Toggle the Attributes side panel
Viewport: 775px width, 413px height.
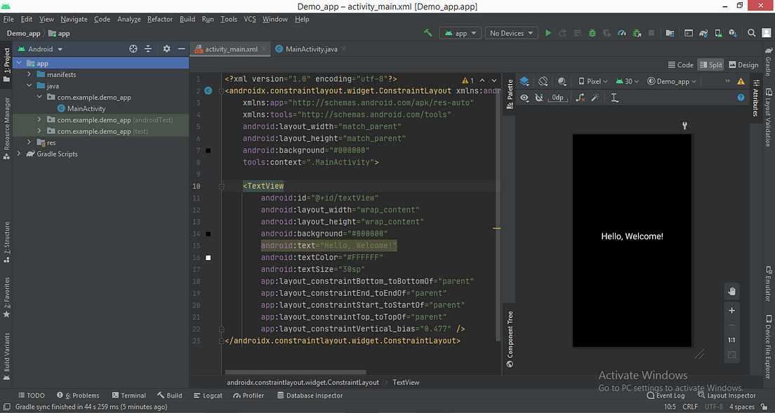point(756,97)
